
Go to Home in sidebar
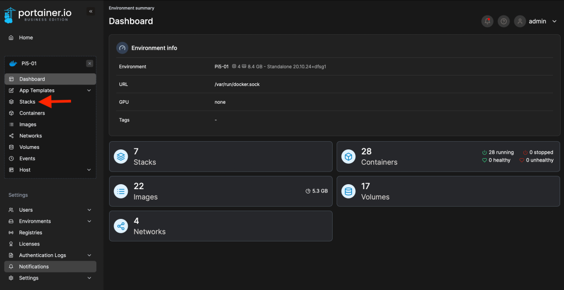coord(26,37)
